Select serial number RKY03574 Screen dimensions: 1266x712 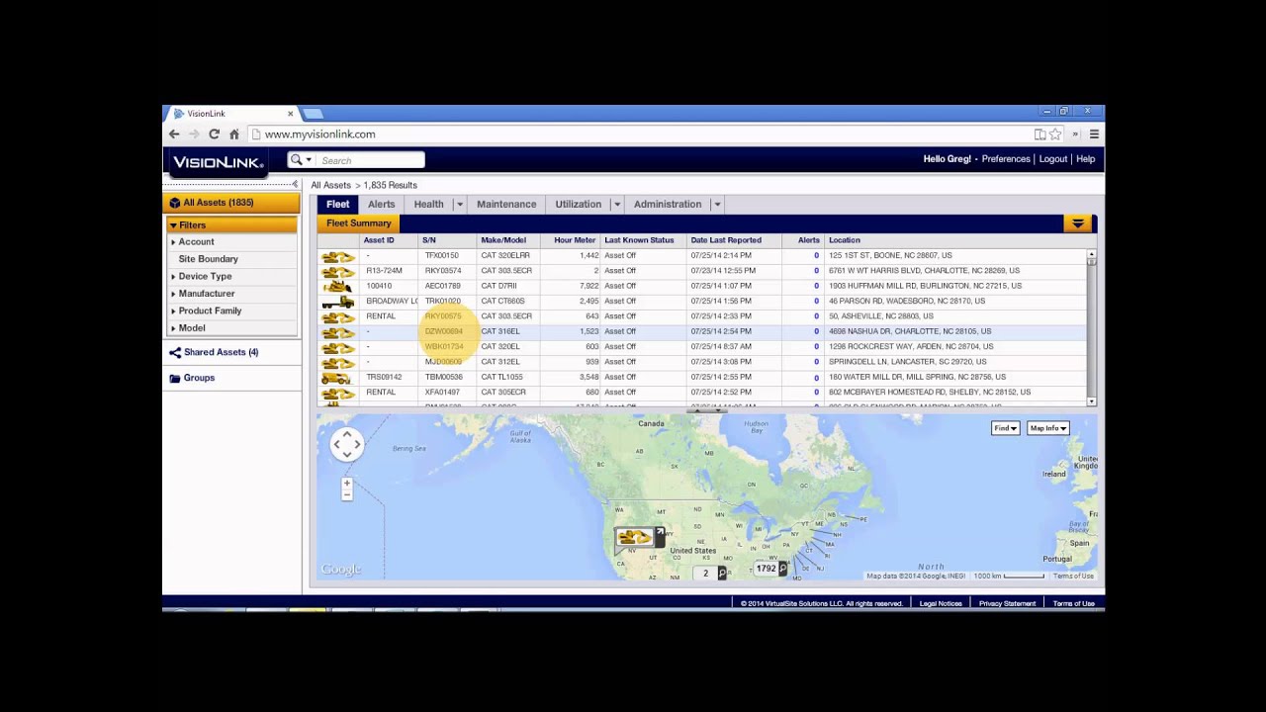(443, 271)
